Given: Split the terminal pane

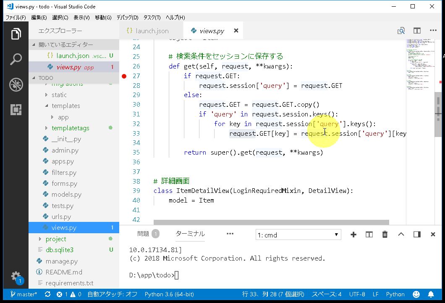Looking at the screenshot, I should pyautogui.click(x=369, y=234).
